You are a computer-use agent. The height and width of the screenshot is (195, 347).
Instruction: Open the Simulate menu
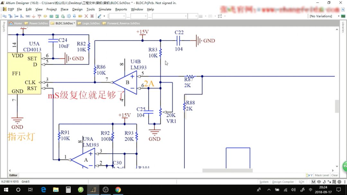point(105,9)
